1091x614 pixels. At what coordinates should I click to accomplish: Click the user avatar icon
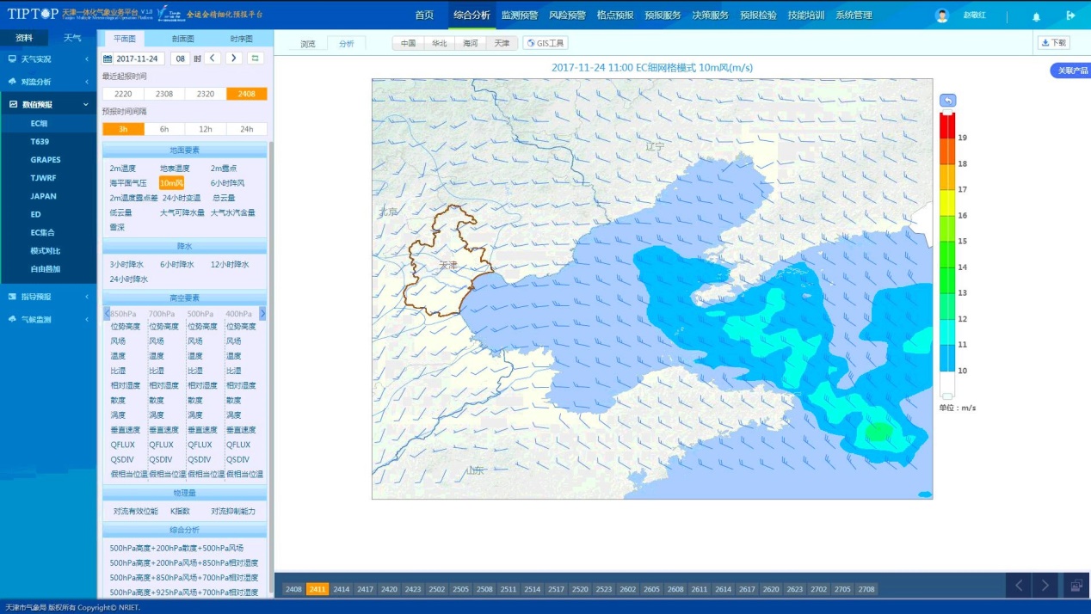coord(942,15)
